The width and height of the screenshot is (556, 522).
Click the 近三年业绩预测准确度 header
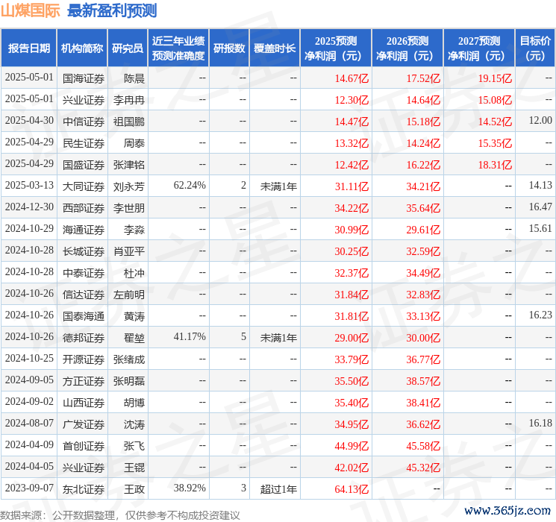click(178, 48)
